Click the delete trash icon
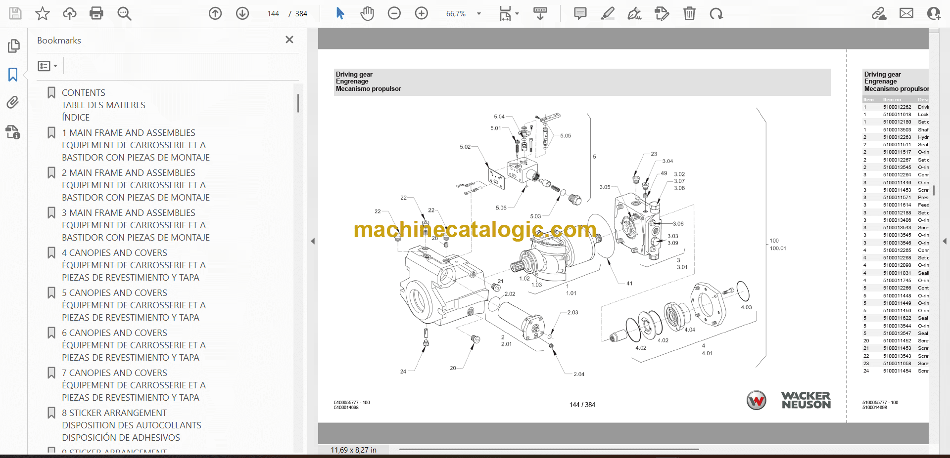This screenshot has height=458, width=950. [x=689, y=13]
